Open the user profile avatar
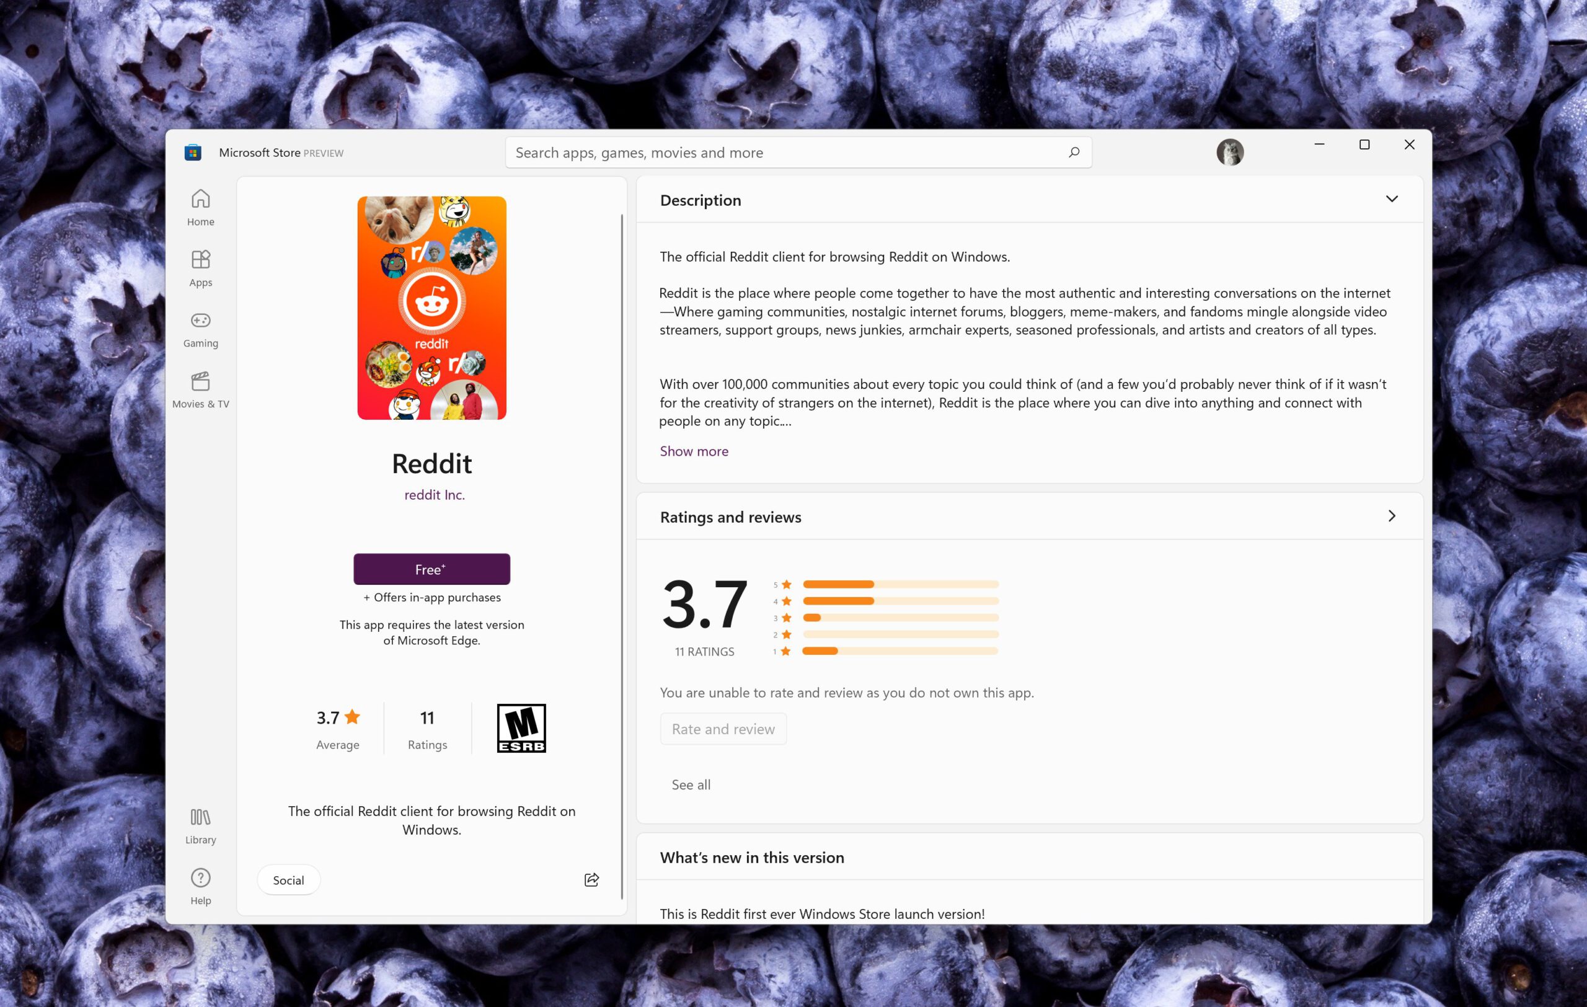Image resolution: width=1587 pixels, height=1007 pixels. pyautogui.click(x=1229, y=153)
